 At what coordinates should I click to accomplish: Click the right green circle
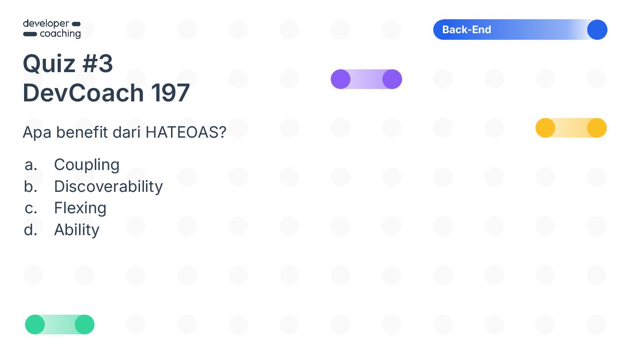(x=84, y=325)
